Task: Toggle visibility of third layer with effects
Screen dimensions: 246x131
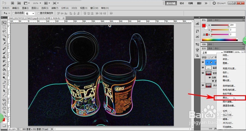Action: pos(203,73)
